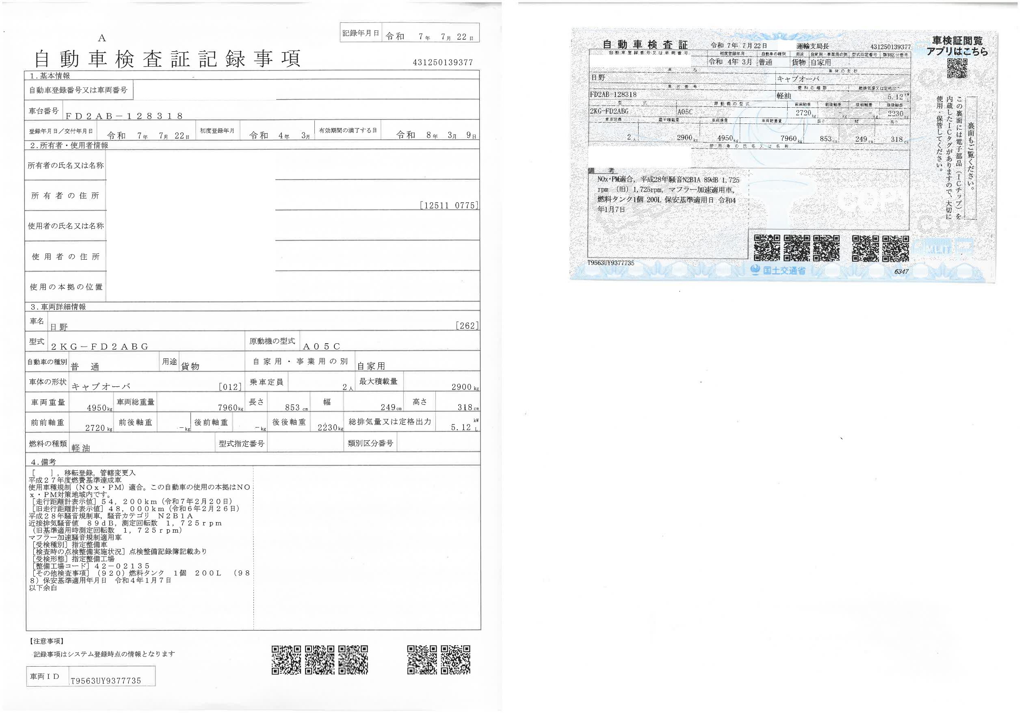Click the 車両ID label
Image resolution: width=1020 pixels, height=713 pixels.
(45, 676)
